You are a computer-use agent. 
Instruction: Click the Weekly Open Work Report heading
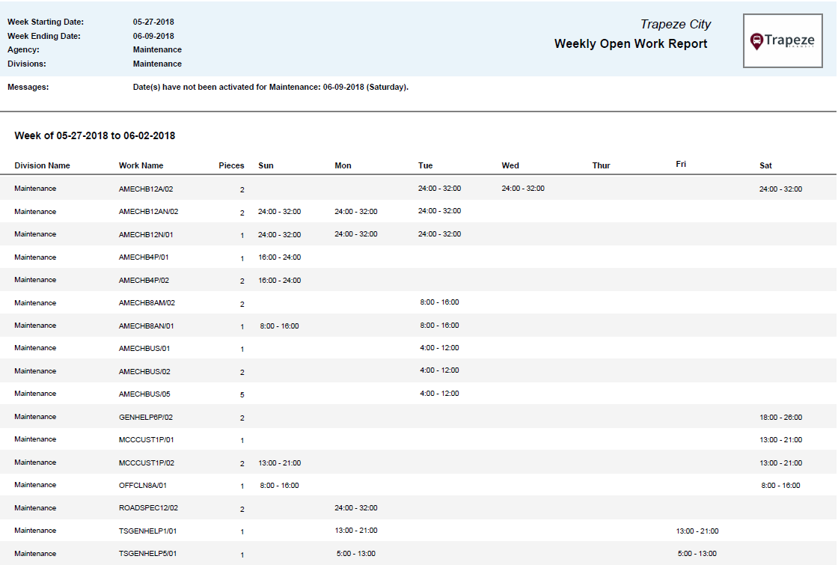[630, 43]
